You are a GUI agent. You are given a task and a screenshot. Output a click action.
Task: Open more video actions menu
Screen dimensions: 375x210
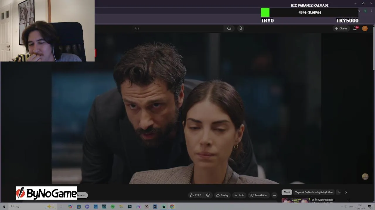(274, 195)
